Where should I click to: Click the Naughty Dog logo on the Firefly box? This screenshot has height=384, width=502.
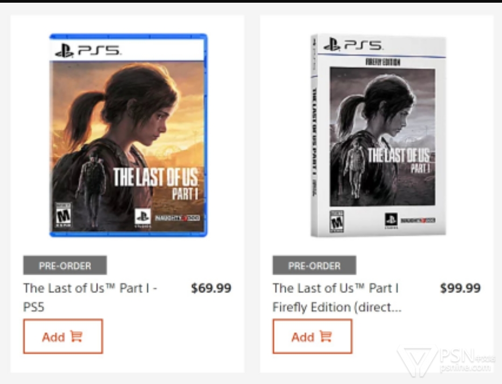point(418,220)
